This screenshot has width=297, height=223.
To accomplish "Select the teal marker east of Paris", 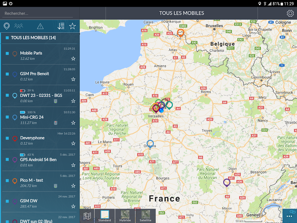I will point(169,105).
